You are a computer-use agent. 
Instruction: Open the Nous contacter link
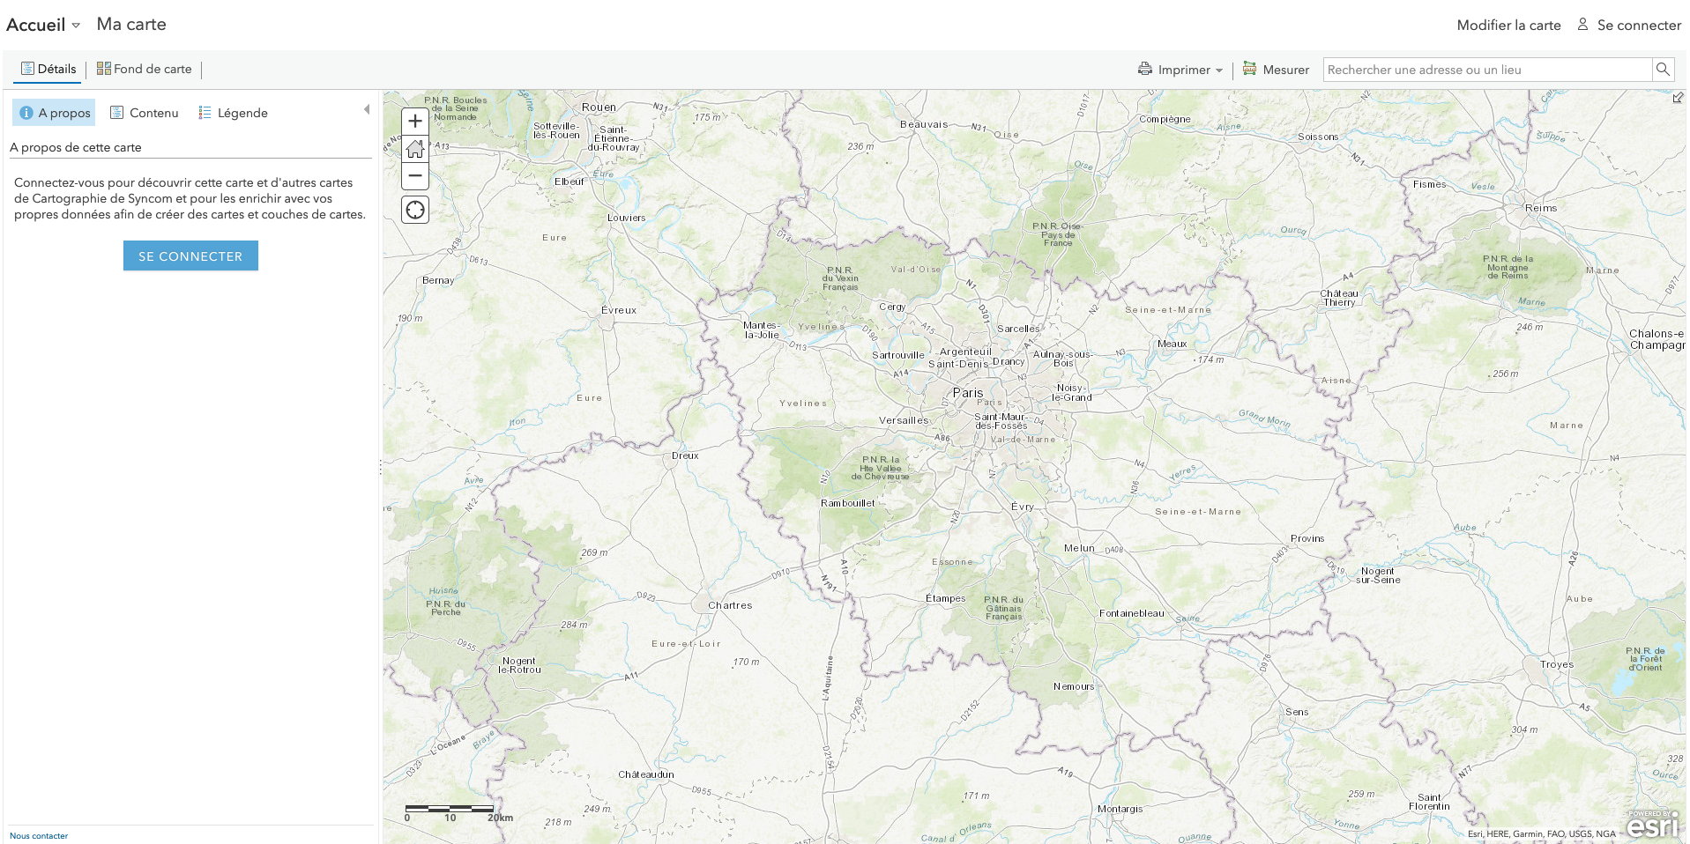pyautogui.click(x=39, y=836)
